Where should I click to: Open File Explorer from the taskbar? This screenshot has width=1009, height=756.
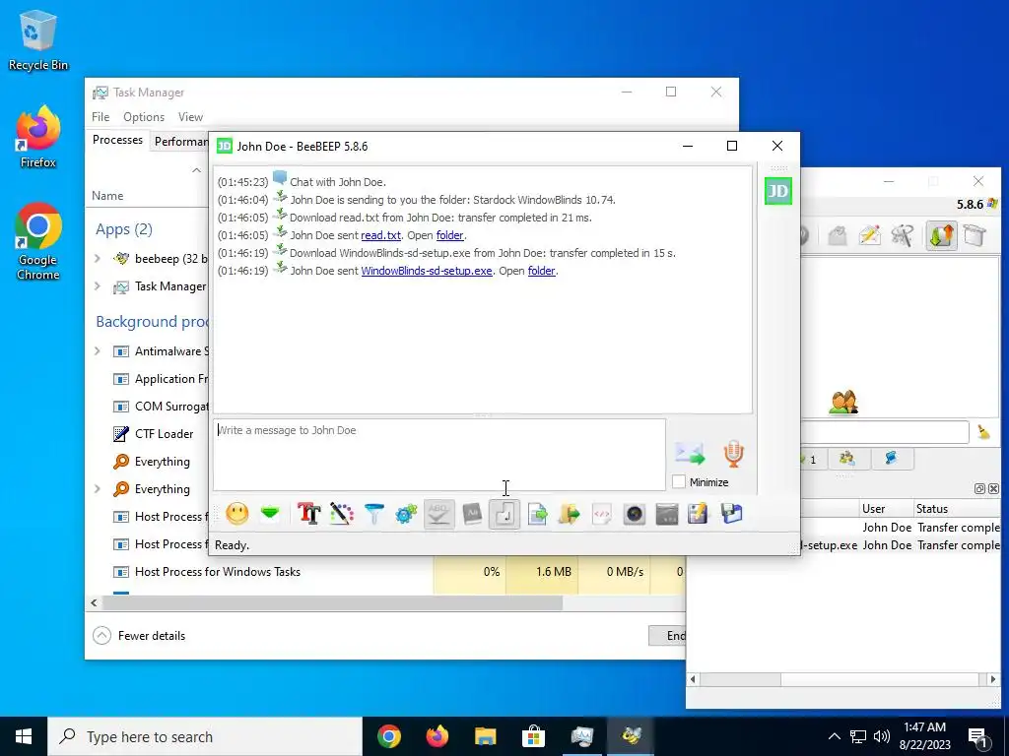(485, 736)
